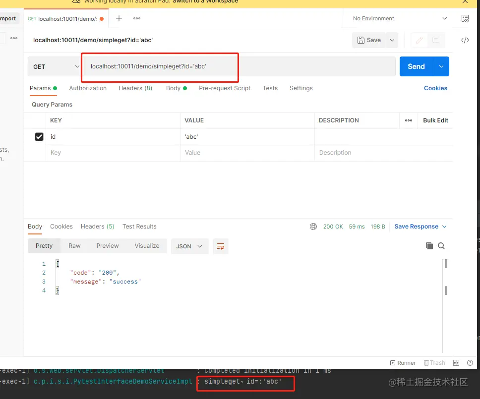Click the edit pencil icon
The width and height of the screenshot is (480, 399).
coord(420,40)
